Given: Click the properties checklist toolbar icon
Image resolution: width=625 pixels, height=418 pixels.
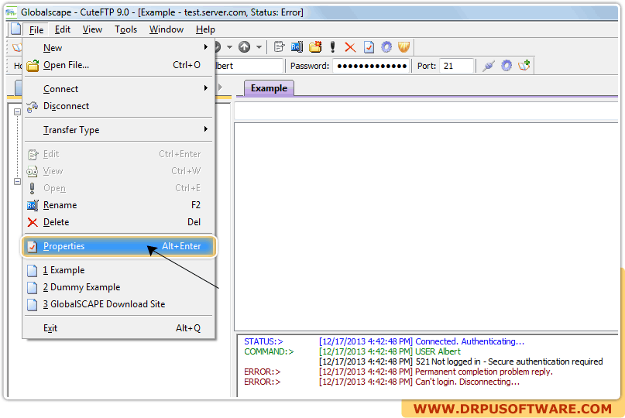Looking at the screenshot, I should point(369,47).
